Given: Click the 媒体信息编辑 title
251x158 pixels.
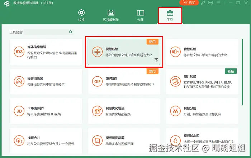Looking at the screenshot, I should point(37,47).
